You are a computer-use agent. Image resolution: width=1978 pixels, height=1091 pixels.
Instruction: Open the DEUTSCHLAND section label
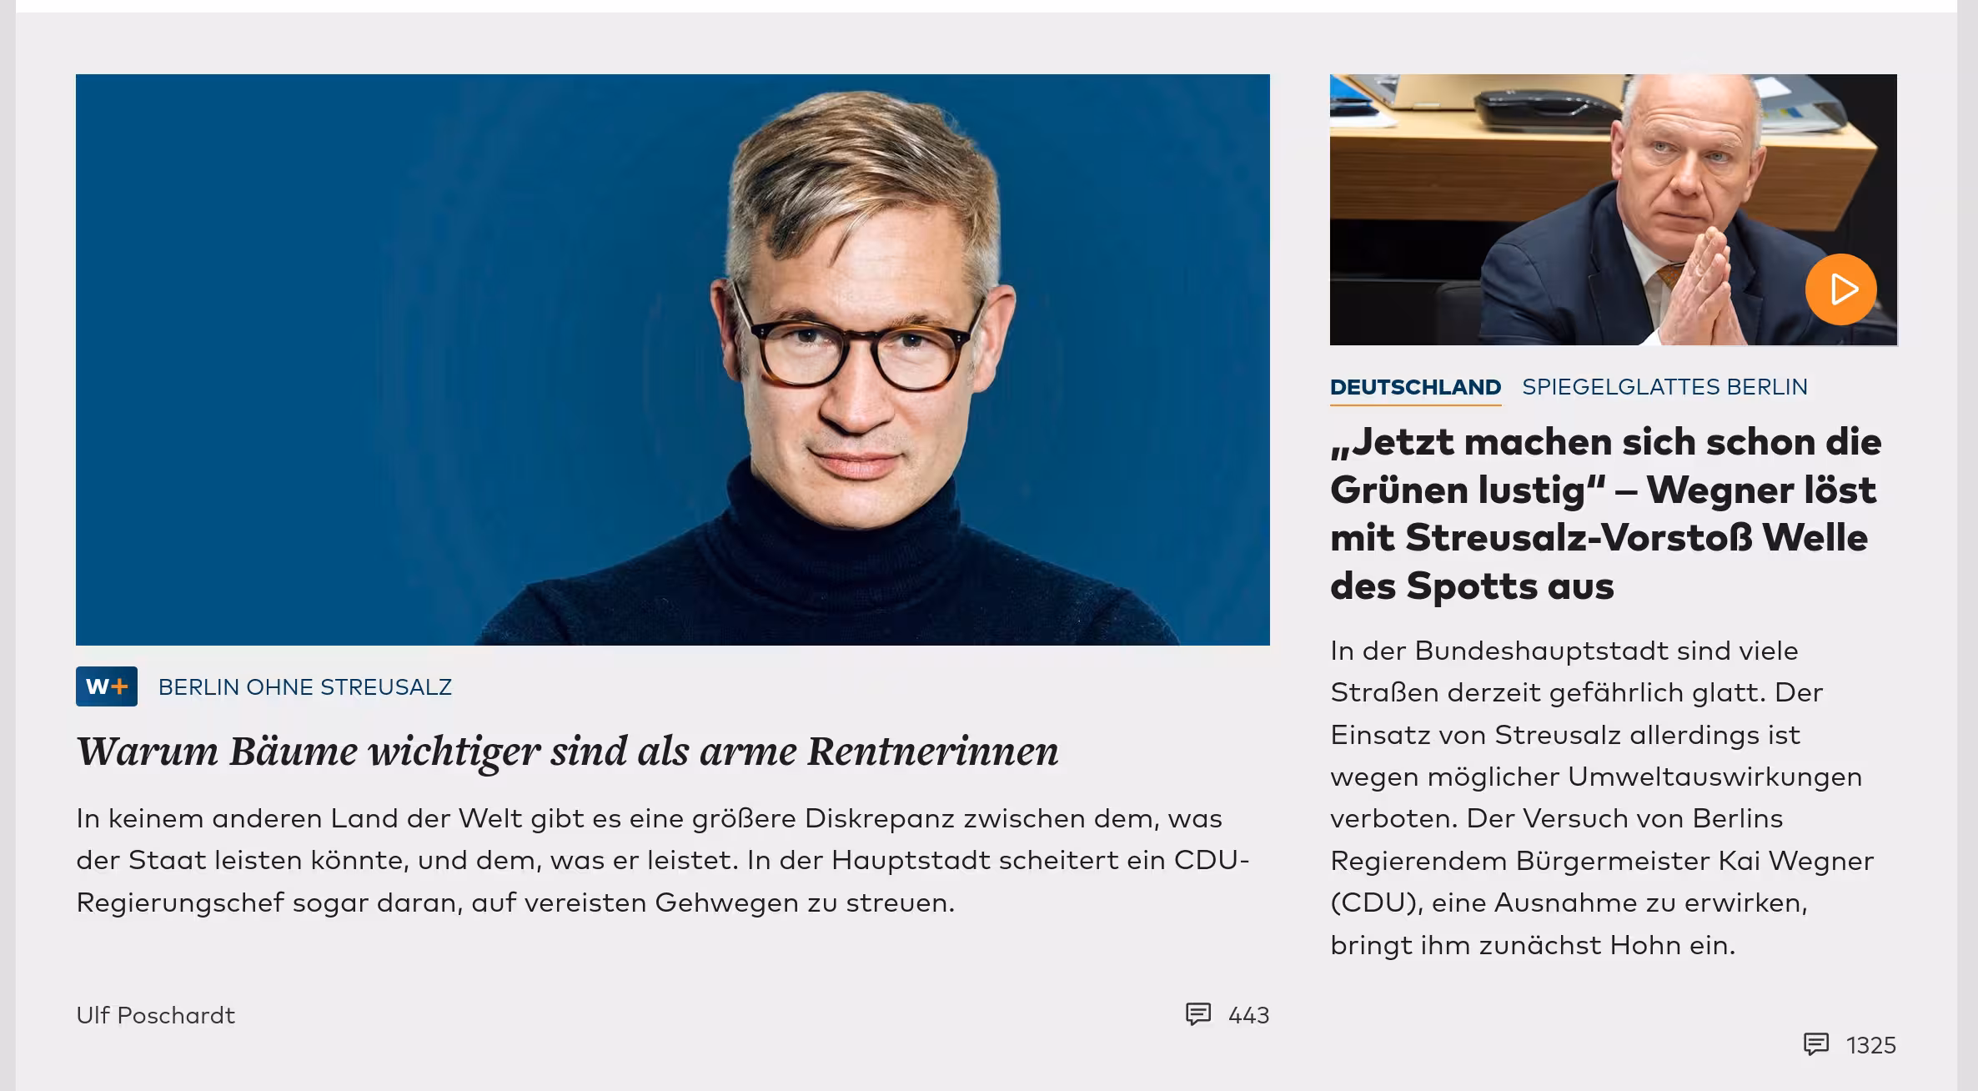[x=1415, y=387]
